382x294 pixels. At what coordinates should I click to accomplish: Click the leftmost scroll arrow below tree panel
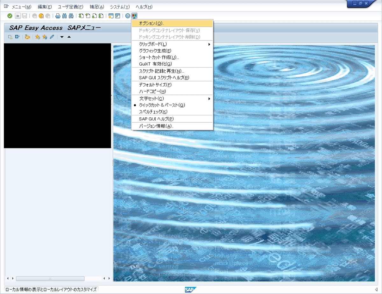tap(8, 278)
